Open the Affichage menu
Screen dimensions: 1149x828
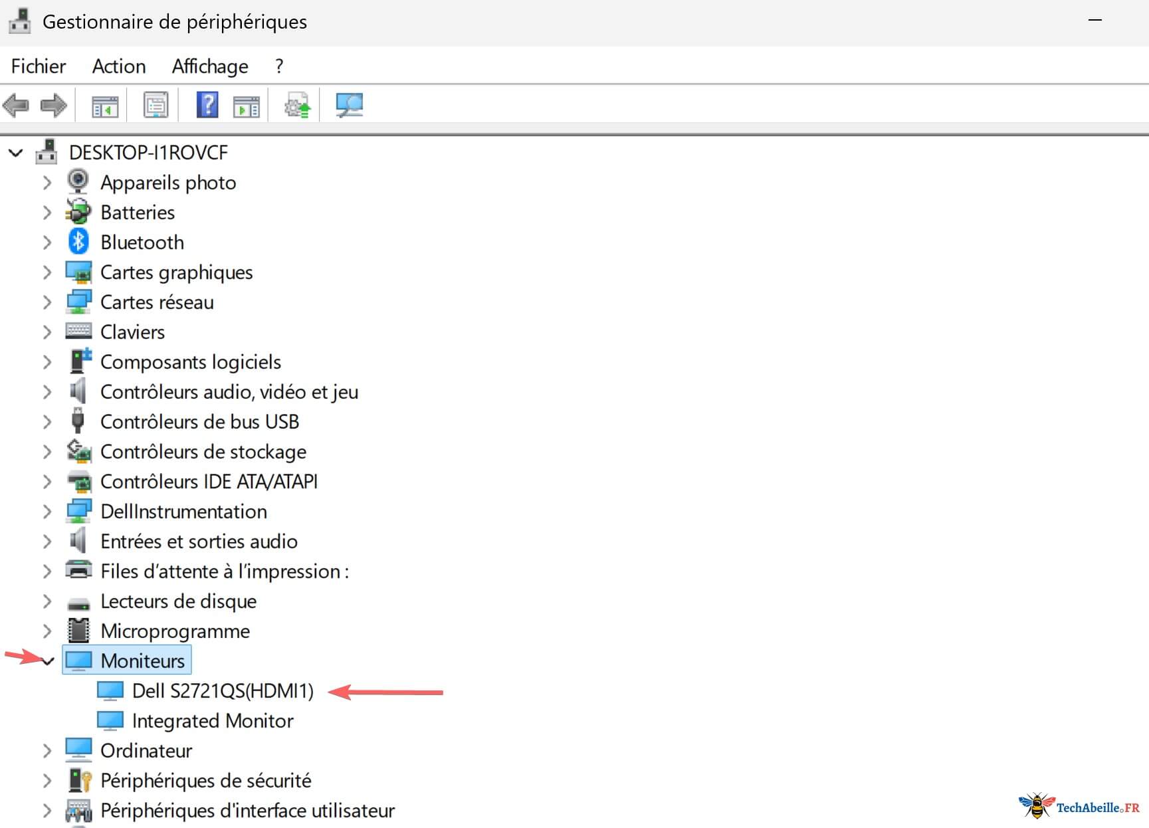tap(210, 66)
